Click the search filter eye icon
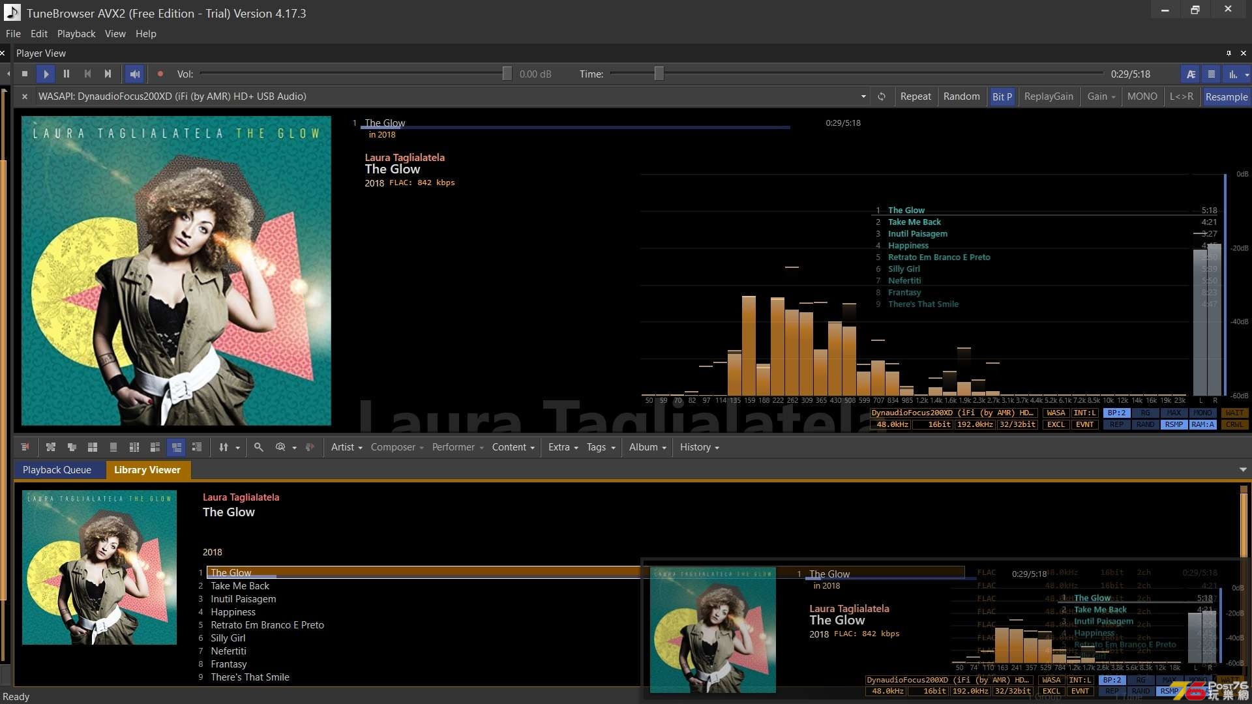This screenshot has width=1252, height=704. click(x=280, y=447)
